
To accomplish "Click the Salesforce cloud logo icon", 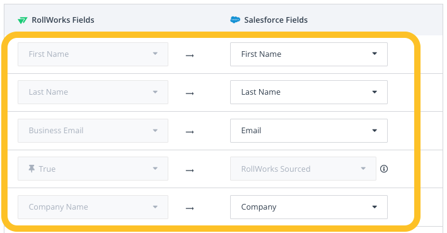I will (235, 20).
